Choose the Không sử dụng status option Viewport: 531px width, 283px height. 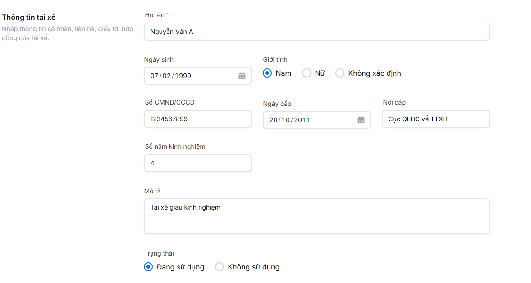click(x=220, y=267)
